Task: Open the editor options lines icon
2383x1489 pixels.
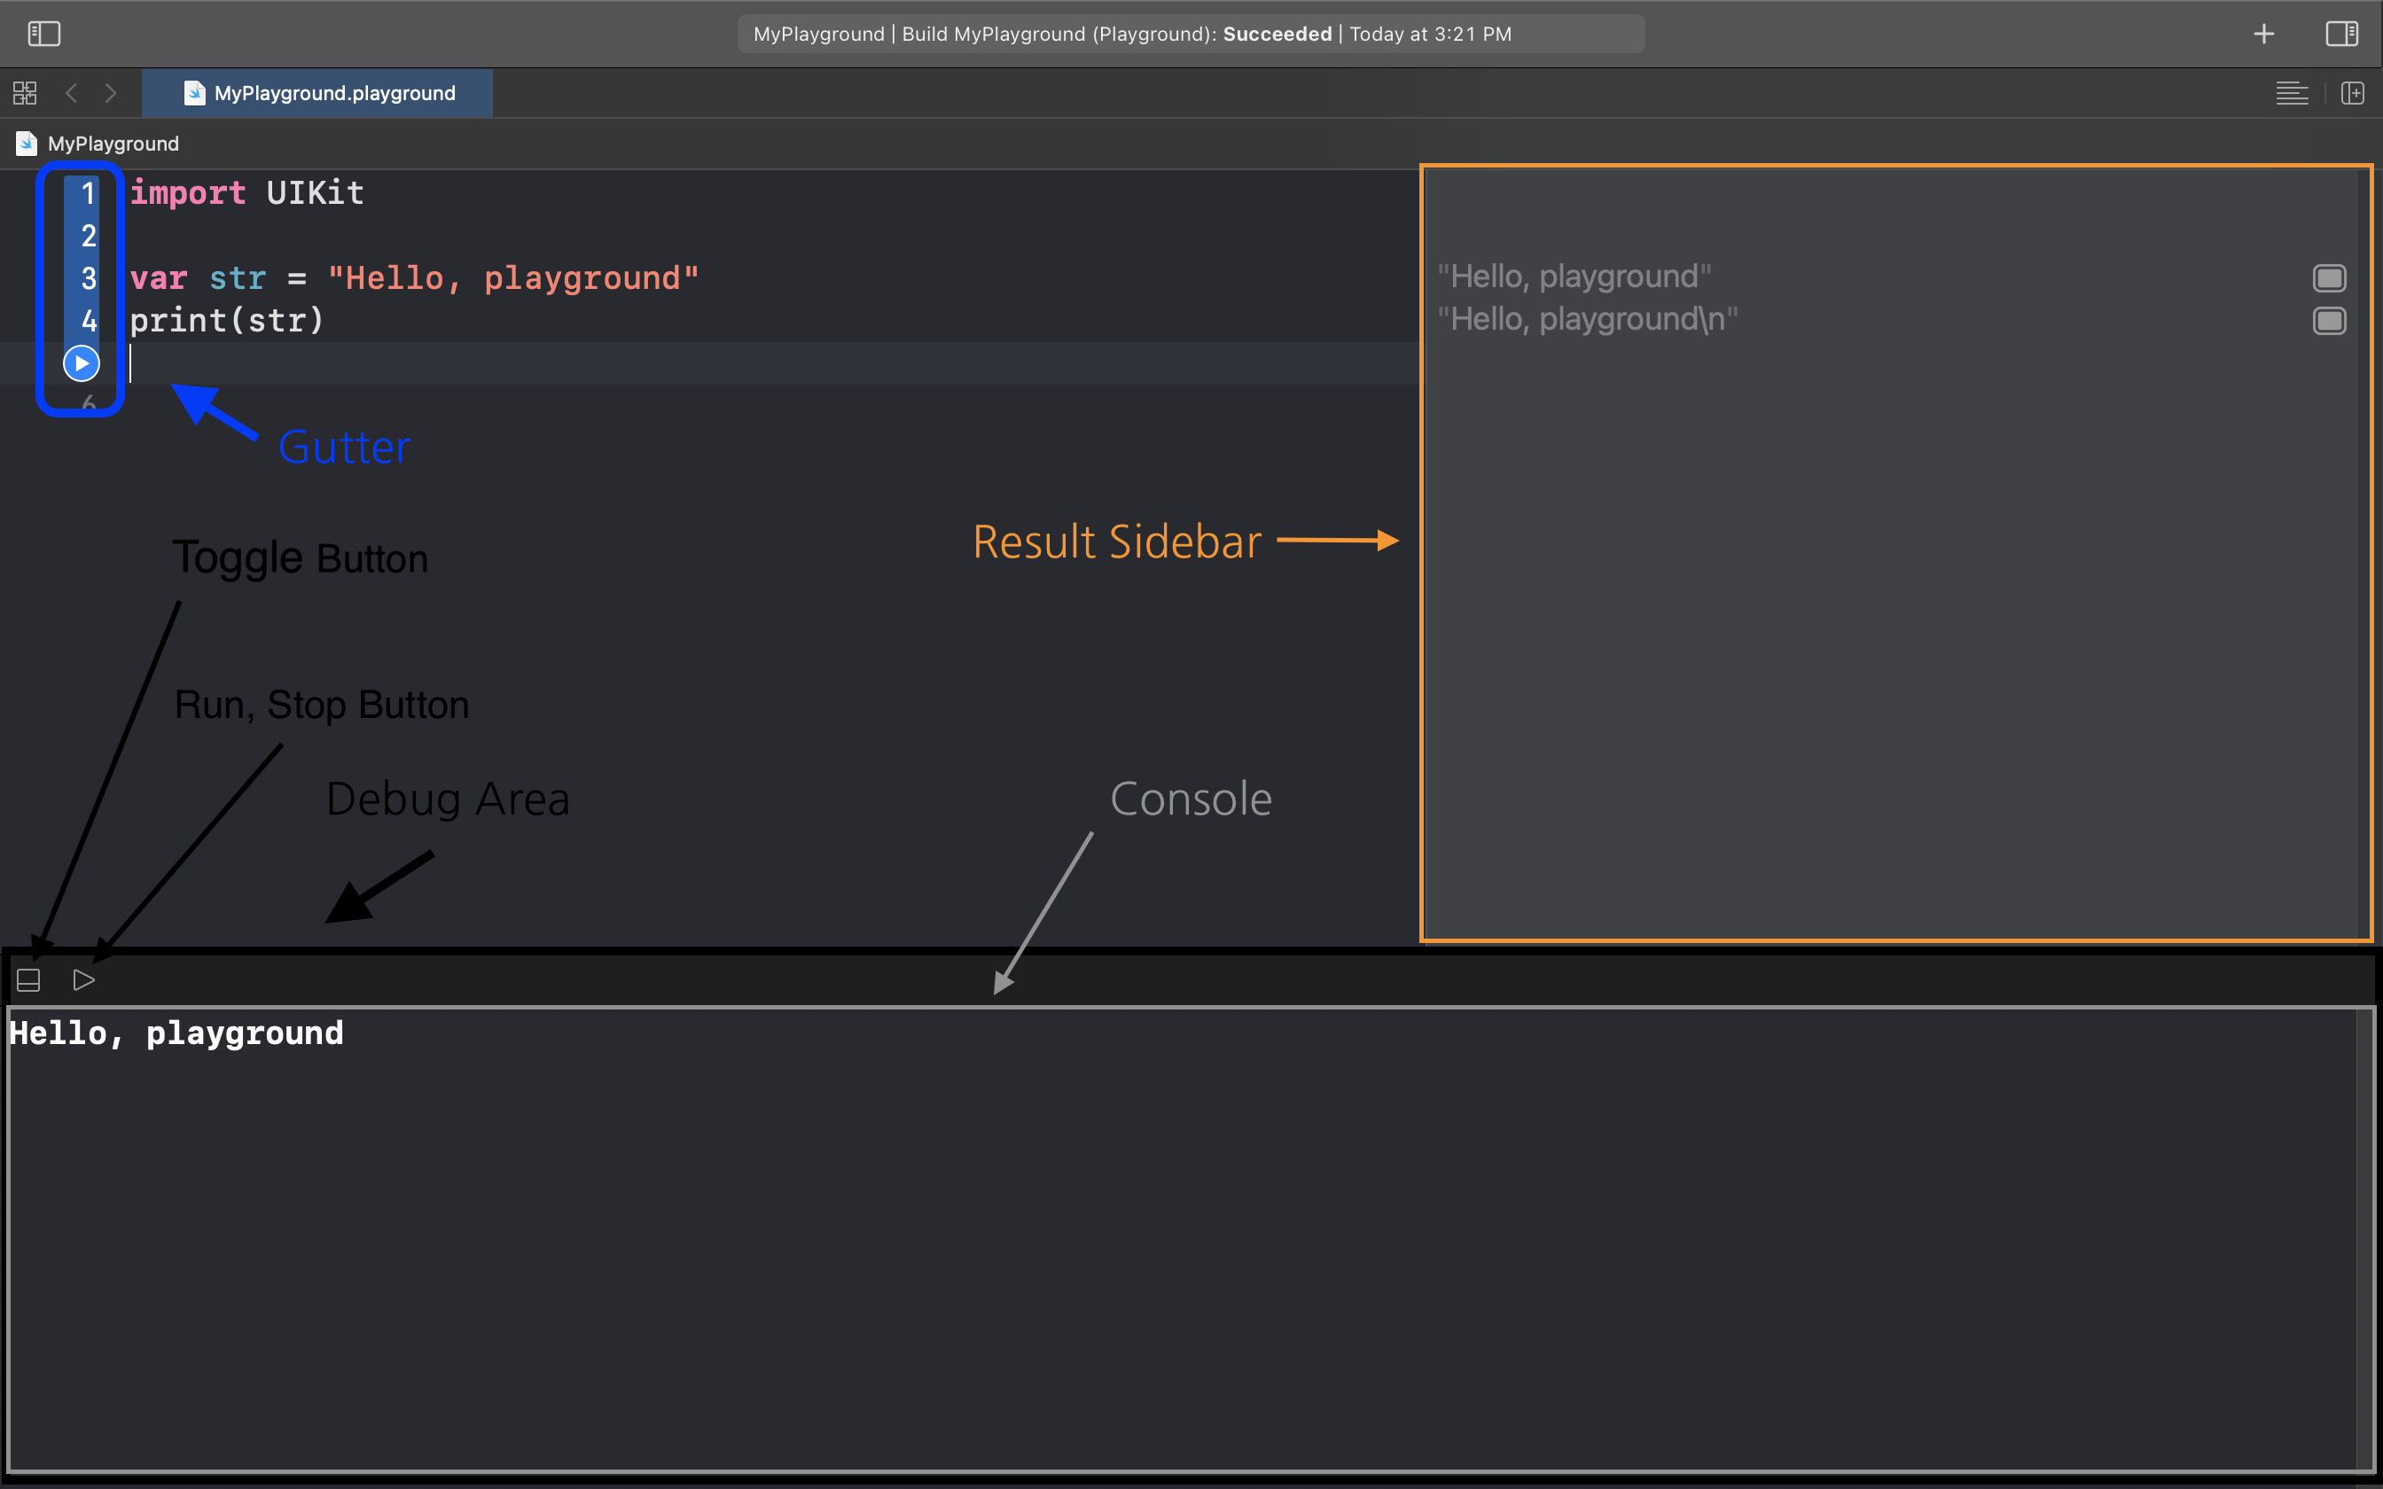Action: (x=2292, y=94)
